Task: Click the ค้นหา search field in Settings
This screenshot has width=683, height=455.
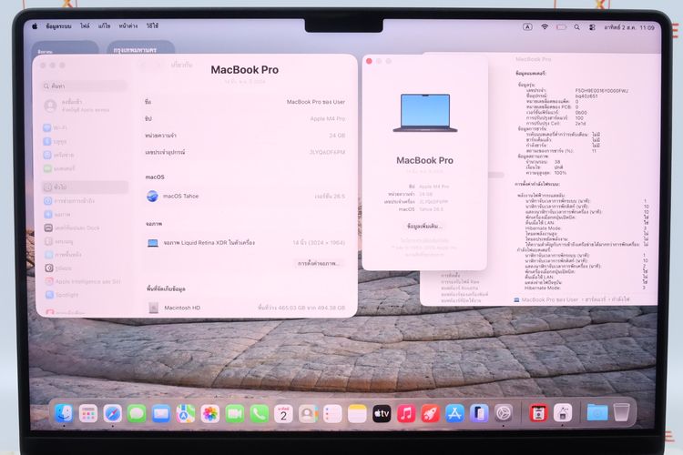Action: (x=84, y=86)
